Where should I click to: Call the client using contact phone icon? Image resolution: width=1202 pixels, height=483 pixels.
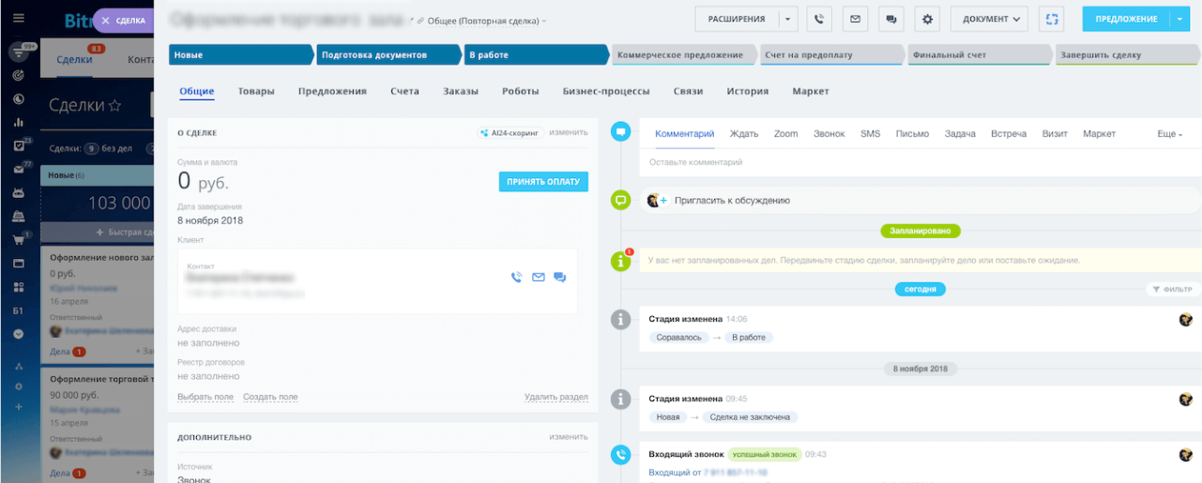coord(516,277)
